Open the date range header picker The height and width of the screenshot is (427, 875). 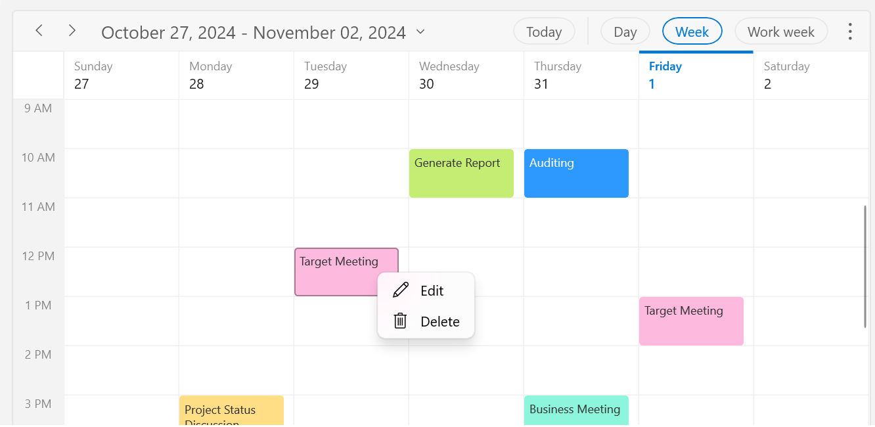pyautogui.click(x=254, y=32)
